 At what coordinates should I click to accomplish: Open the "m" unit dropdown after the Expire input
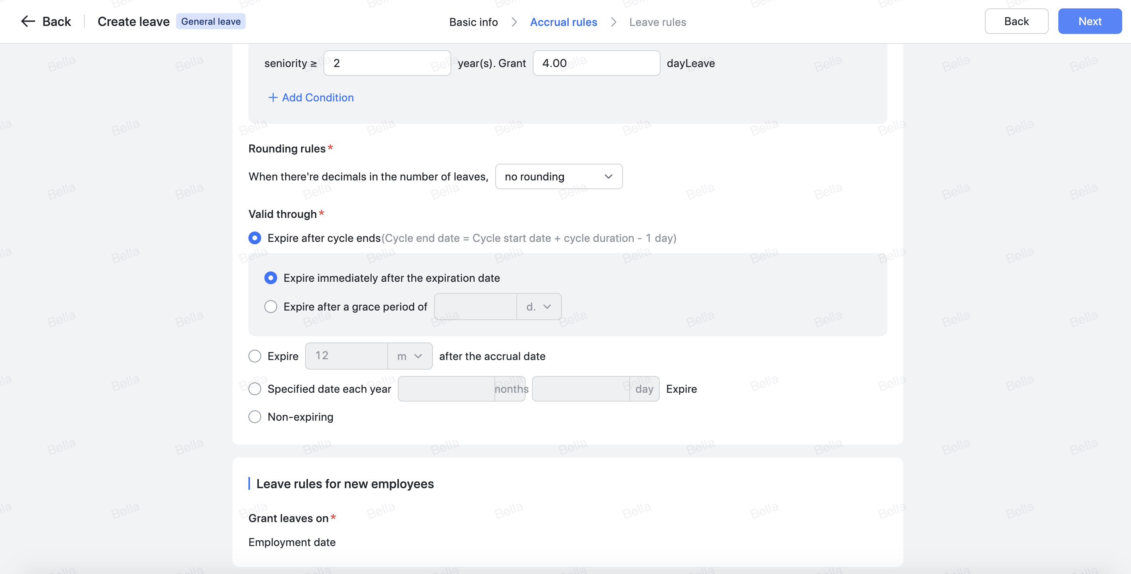(410, 356)
